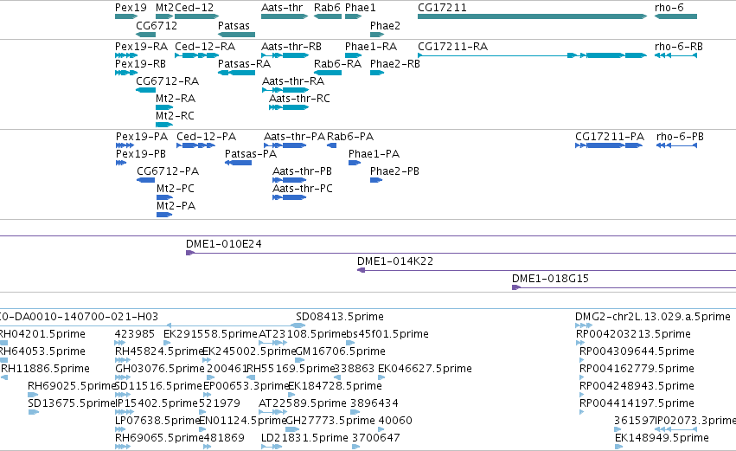Image resolution: width=736 pixels, height=451 pixels.
Task: Open transcript Aats-thr-RC label
Action: 299,99
